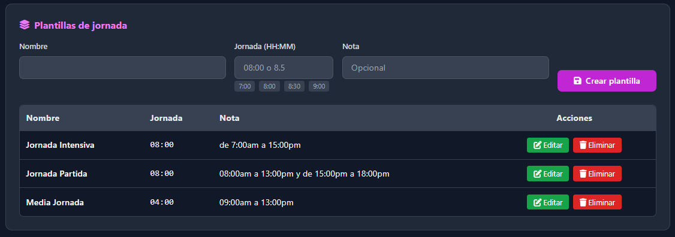Image resolution: width=675 pixels, height=237 pixels.
Task: Click the trash icon for Media Jornada
Action: click(583, 202)
